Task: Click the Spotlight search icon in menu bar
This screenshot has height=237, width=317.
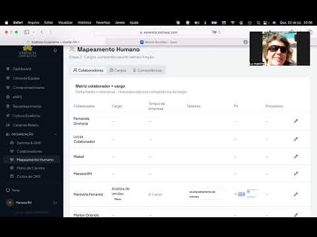Action: click(258, 22)
